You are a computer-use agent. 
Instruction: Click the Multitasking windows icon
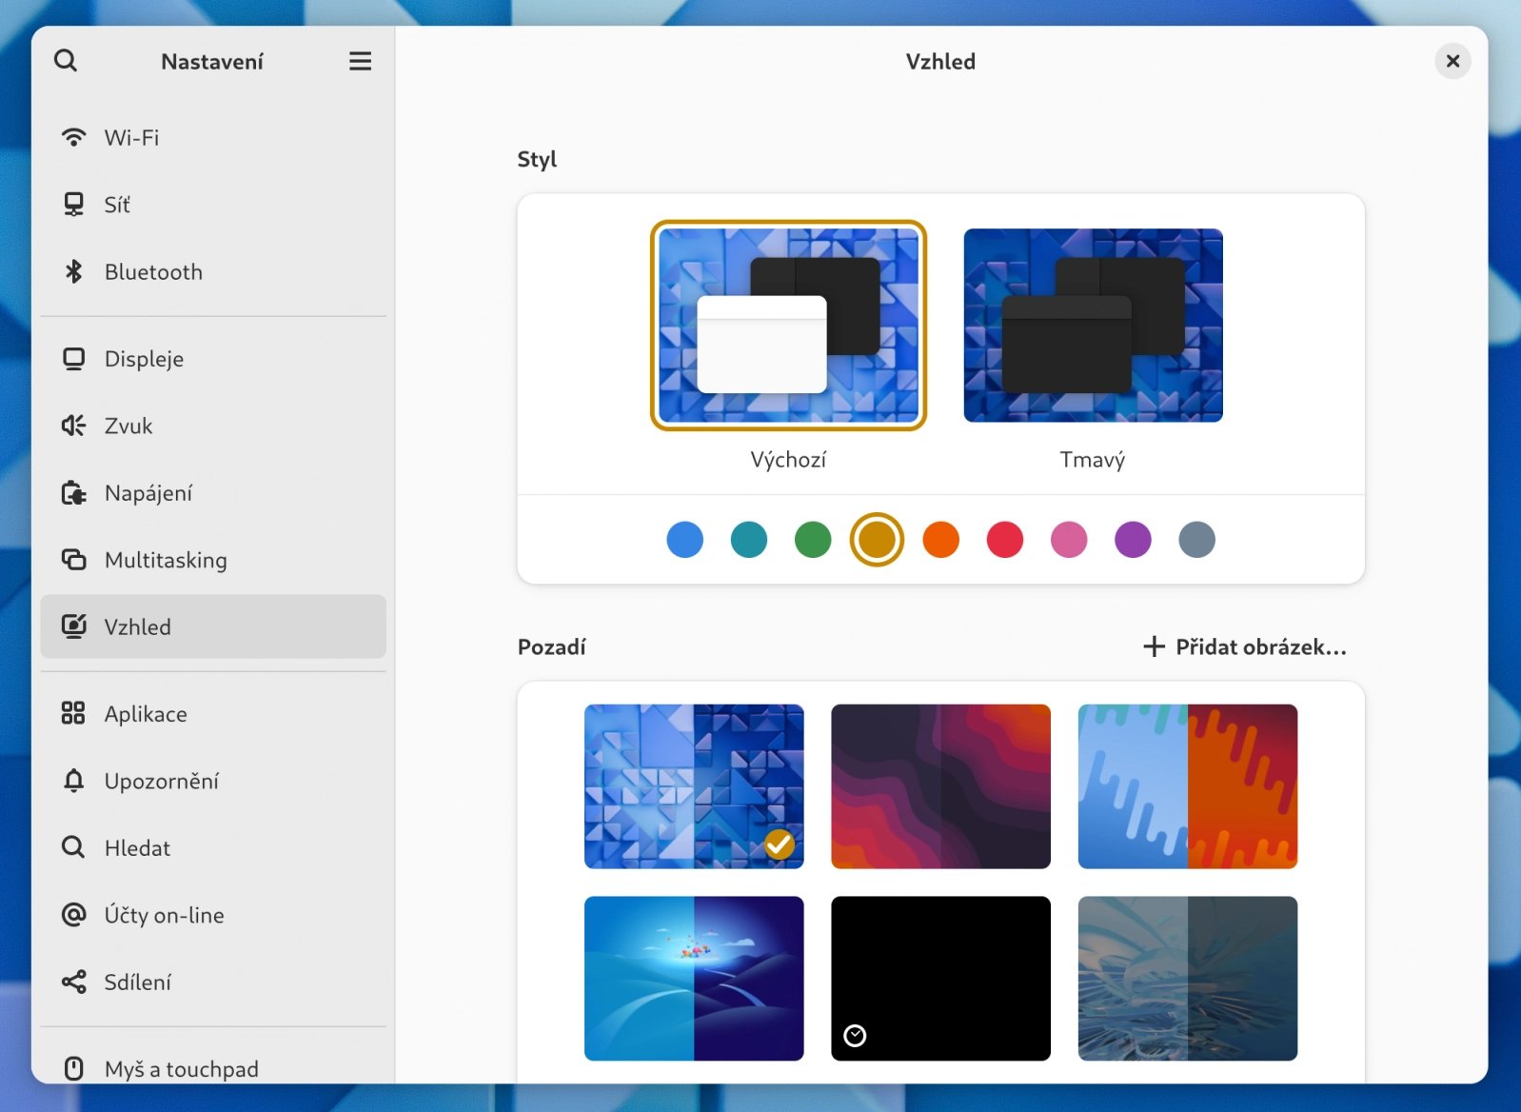click(73, 560)
